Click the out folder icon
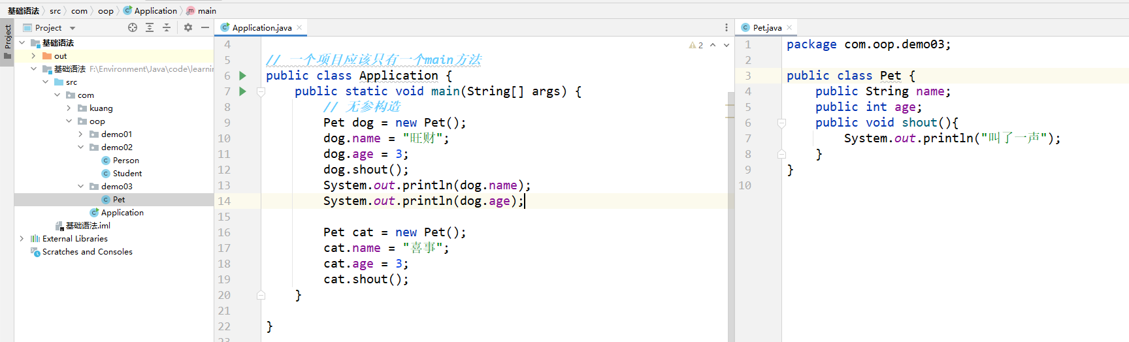Image resolution: width=1129 pixels, height=342 pixels. 47,55
